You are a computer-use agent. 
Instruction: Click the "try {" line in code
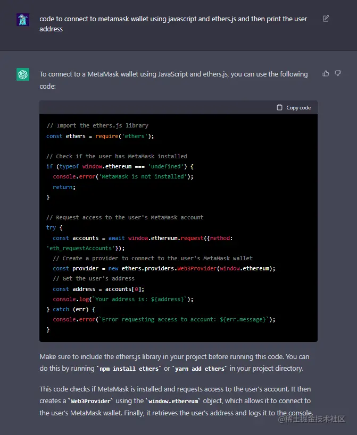(54, 227)
